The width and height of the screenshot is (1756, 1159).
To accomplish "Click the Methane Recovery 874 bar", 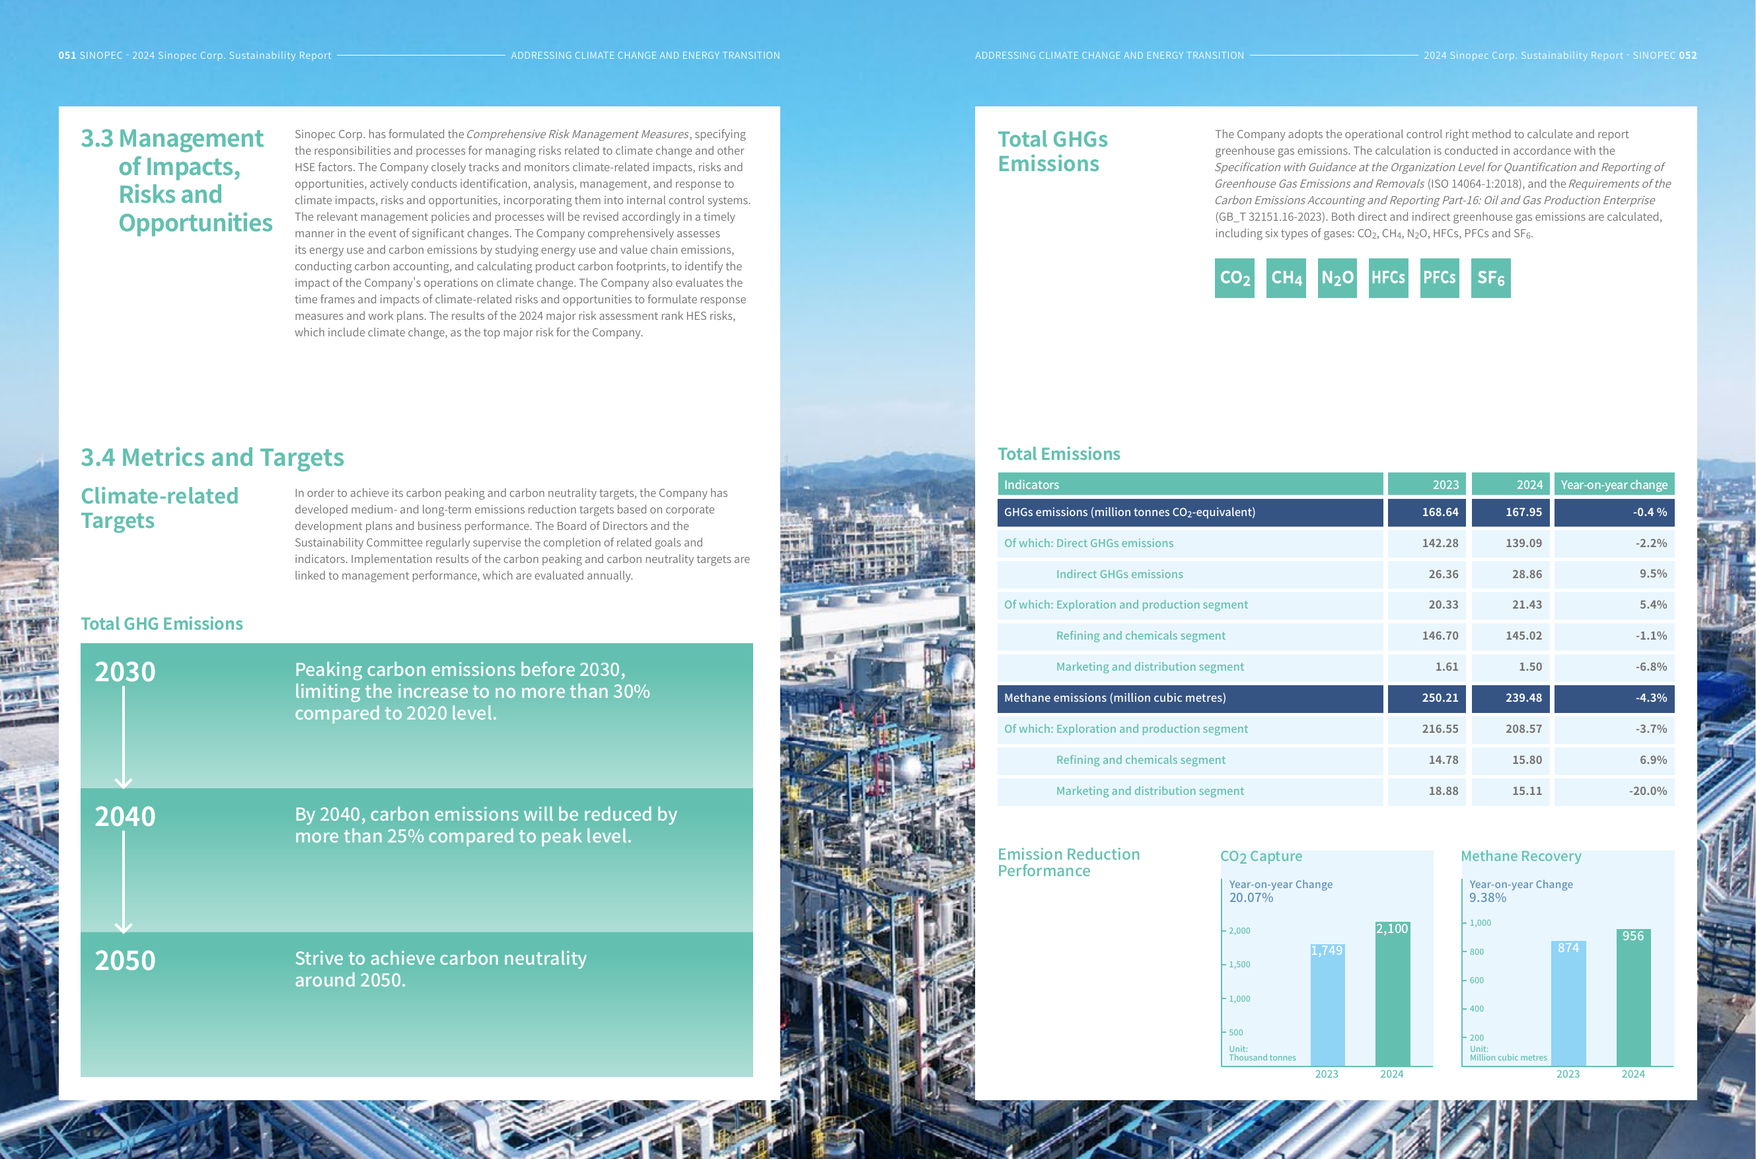I will click(1568, 1003).
